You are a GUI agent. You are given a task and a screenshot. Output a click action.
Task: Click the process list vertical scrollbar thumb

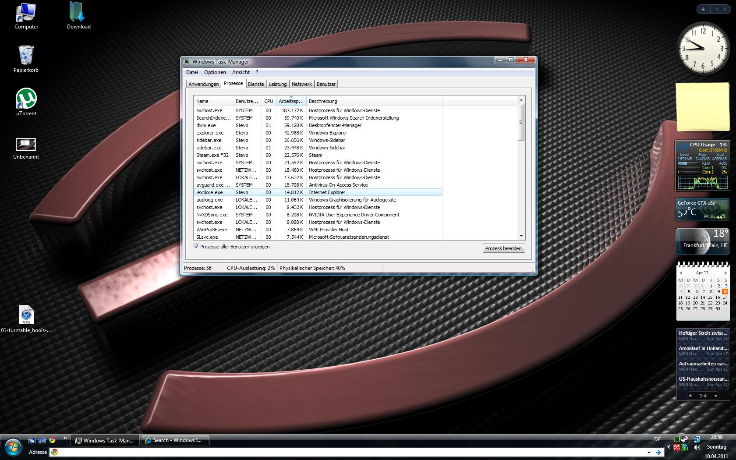pos(521,122)
